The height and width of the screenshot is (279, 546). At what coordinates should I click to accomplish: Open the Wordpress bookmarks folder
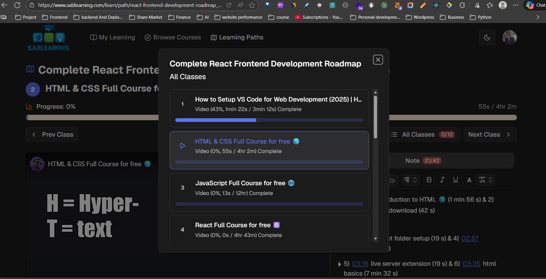click(420, 17)
